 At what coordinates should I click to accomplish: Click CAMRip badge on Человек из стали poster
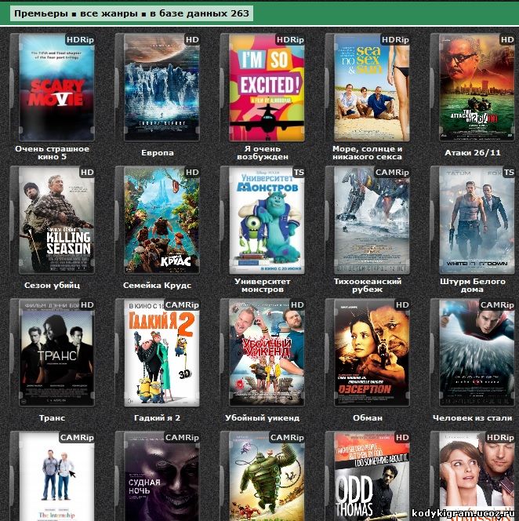497,304
